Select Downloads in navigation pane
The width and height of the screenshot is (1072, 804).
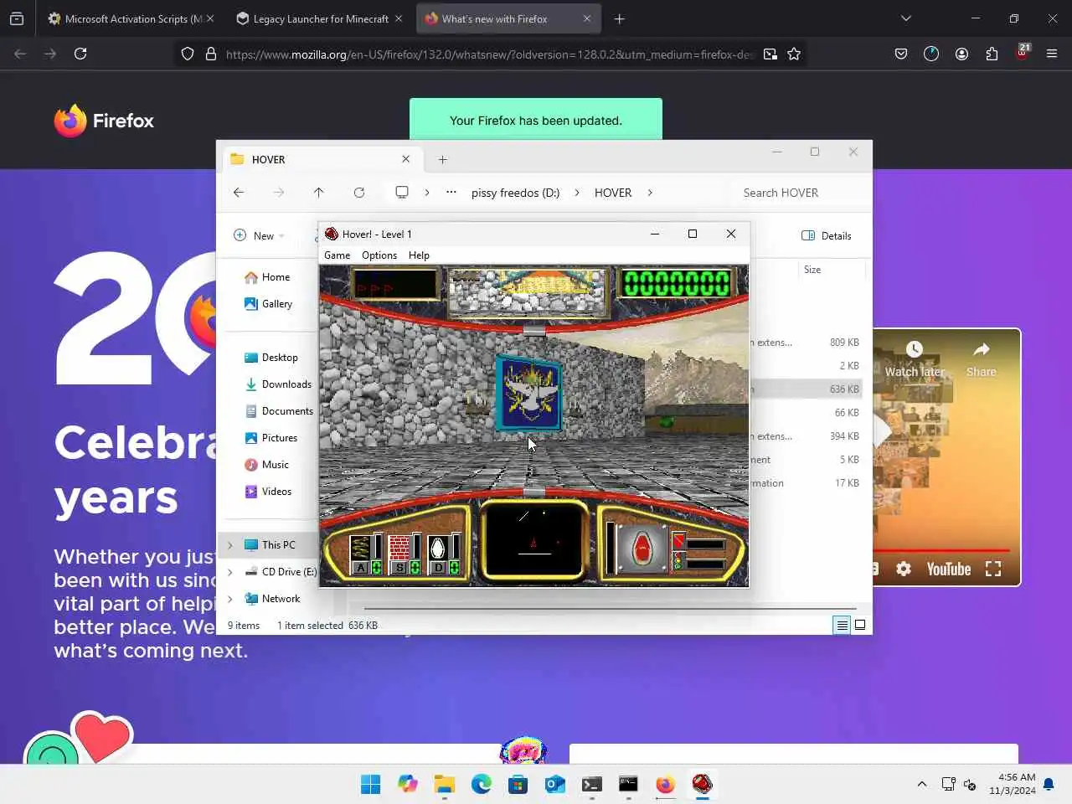pyautogui.click(x=278, y=384)
